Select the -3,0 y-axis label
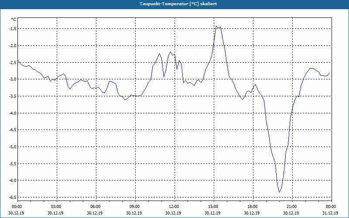The height and width of the screenshot is (218, 349). point(13,79)
